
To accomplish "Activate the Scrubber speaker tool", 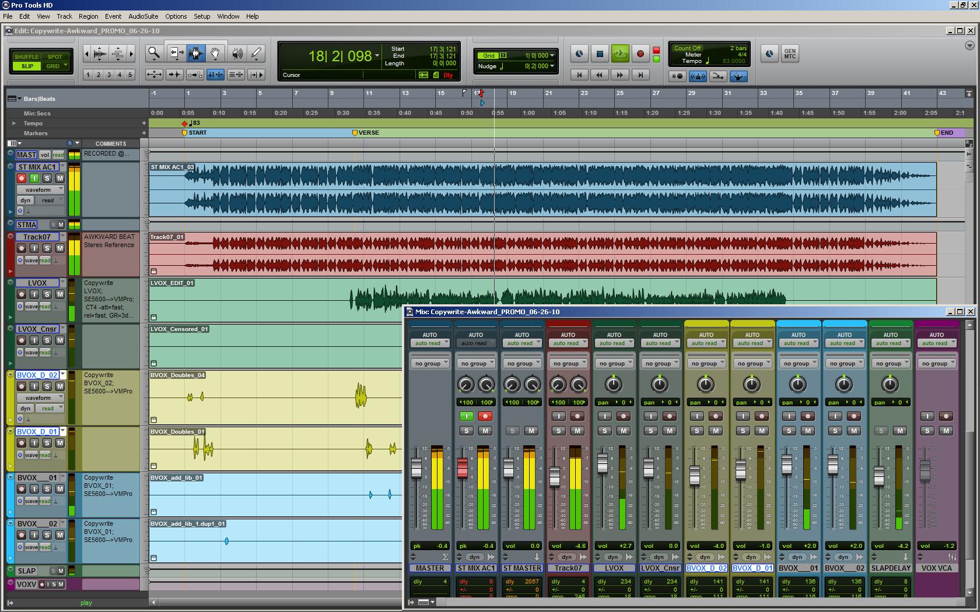I will tap(237, 54).
